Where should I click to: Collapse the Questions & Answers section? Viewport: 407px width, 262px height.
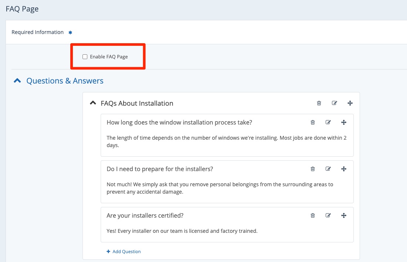point(17,81)
